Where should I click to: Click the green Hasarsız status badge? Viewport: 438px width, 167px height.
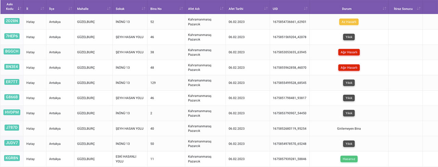coord(349,159)
